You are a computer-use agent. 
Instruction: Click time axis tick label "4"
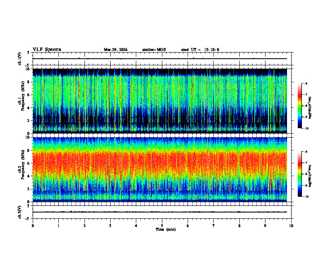click(136, 226)
